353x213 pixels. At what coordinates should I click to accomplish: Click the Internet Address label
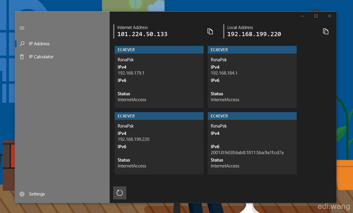point(132,28)
